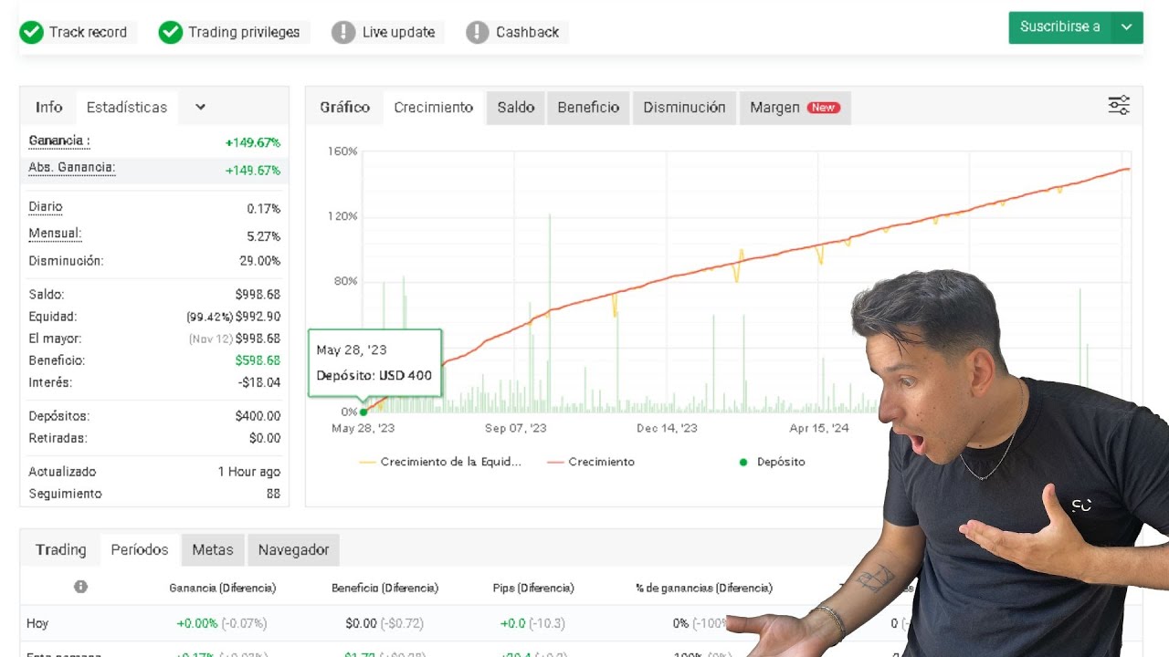This screenshot has height=657, width=1169.
Task: Click the Ganancia statistic label
Action: pyautogui.click(x=59, y=141)
